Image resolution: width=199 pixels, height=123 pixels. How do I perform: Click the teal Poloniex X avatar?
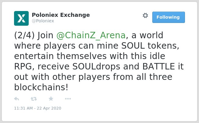(x=21, y=18)
